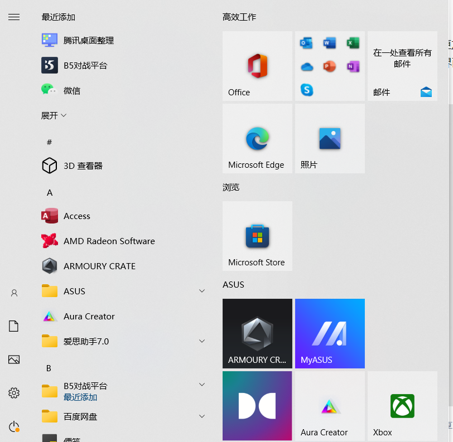Image resolution: width=453 pixels, height=442 pixels.
Task: Click the 浏览 group title
Action: click(x=231, y=187)
